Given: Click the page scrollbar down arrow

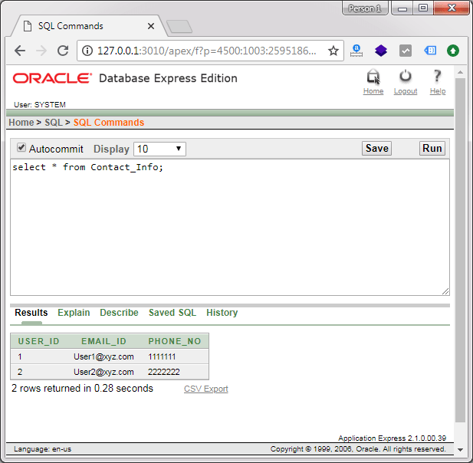Looking at the screenshot, I should [x=460, y=450].
